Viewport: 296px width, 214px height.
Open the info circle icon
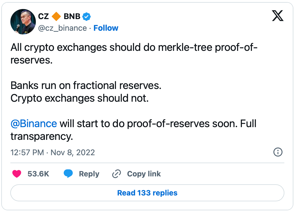pyautogui.click(x=278, y=152)
